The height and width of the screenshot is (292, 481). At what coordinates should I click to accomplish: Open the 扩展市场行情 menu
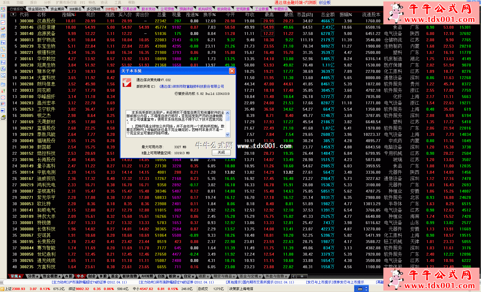pos(66,3)
